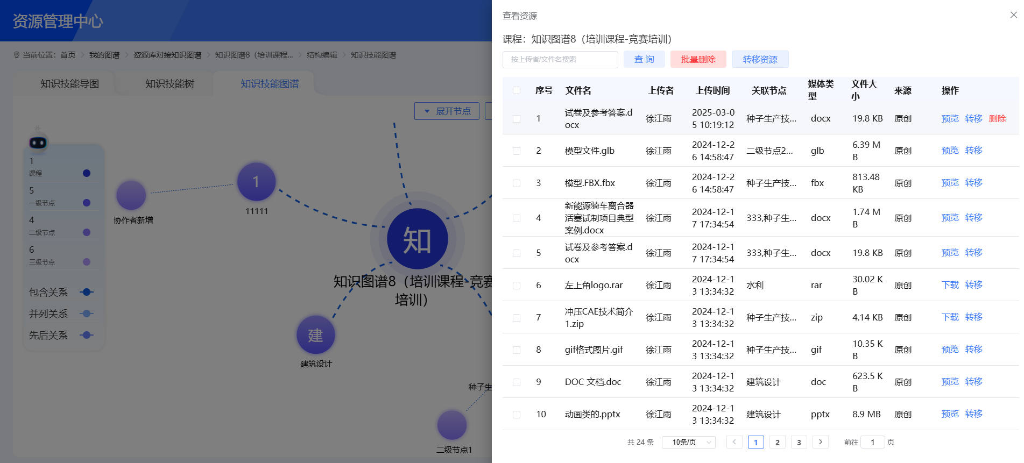
Task: Select the node labeled 11111
Action: pyautogui.click(x=256, y=182)
